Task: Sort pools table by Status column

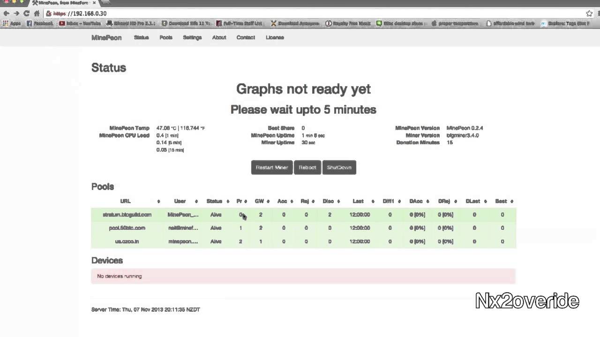Action: click(214, 201)
